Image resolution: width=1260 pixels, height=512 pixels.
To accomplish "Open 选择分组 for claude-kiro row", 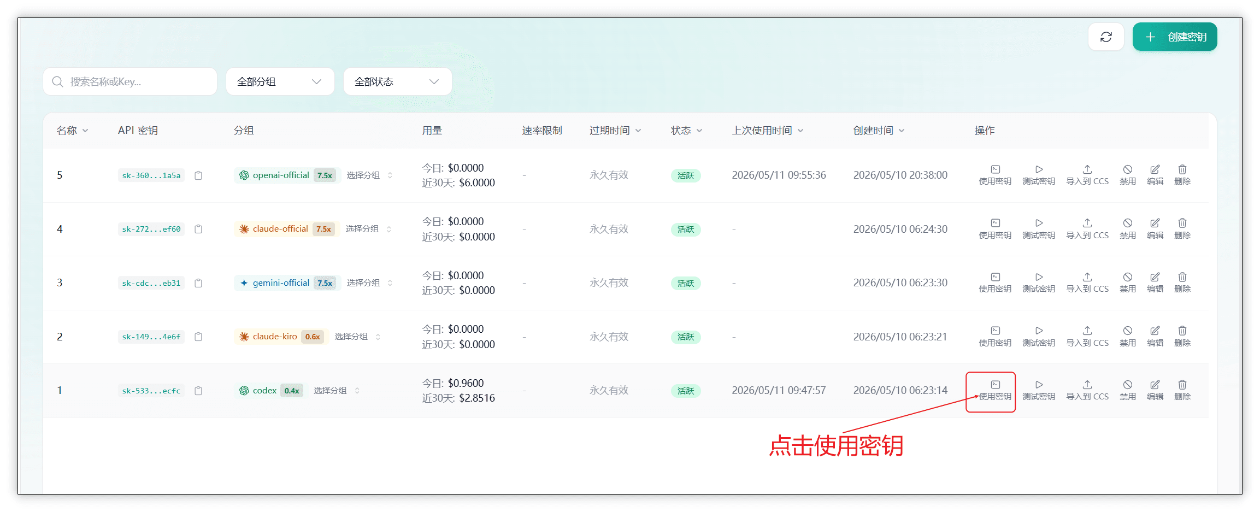I will [358, 337].
